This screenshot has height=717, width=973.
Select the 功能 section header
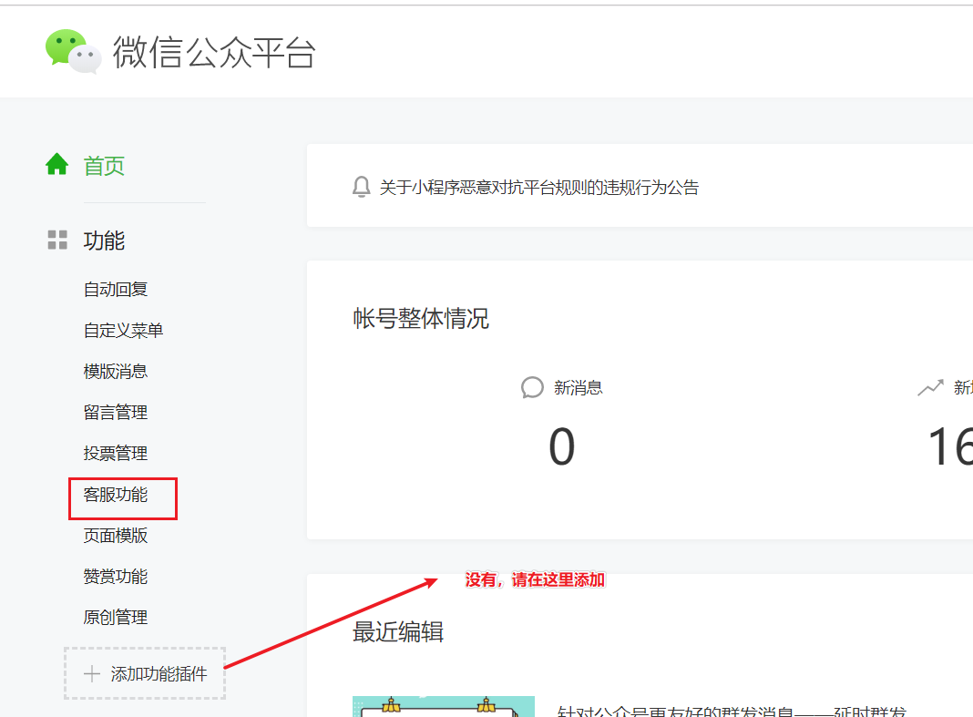click(104, 241)
